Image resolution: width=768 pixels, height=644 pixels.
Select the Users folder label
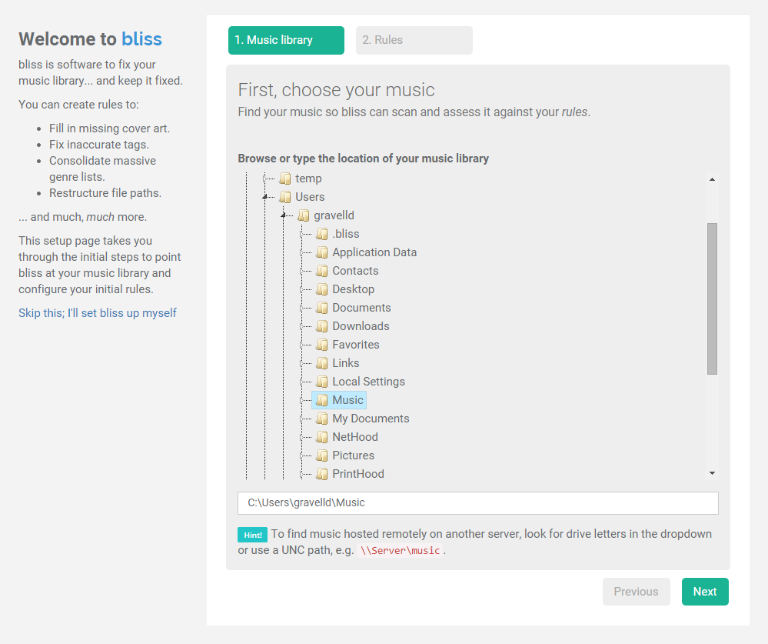coord(310,197)
